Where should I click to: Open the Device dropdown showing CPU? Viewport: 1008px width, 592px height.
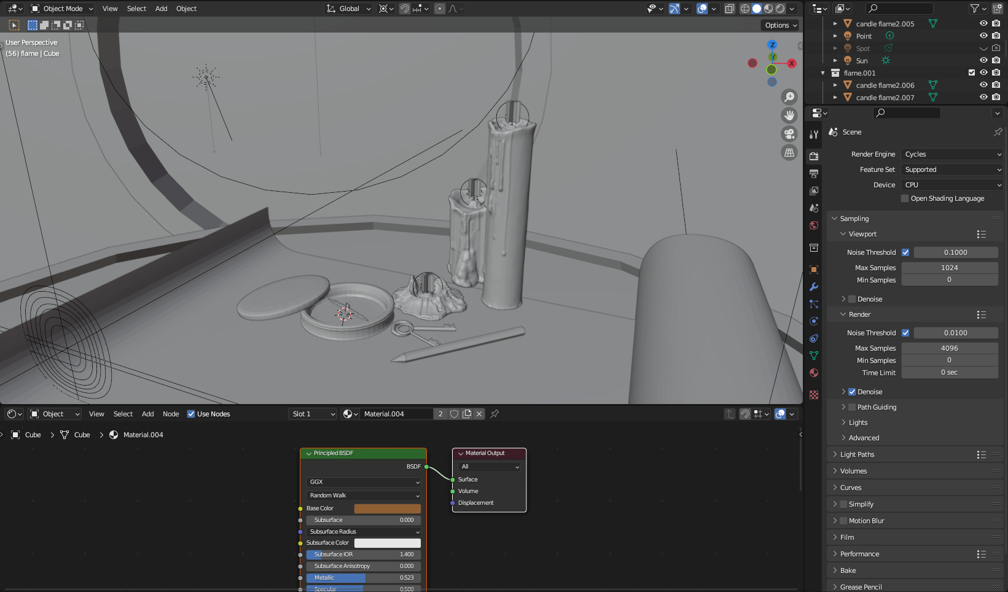(951, 184)
